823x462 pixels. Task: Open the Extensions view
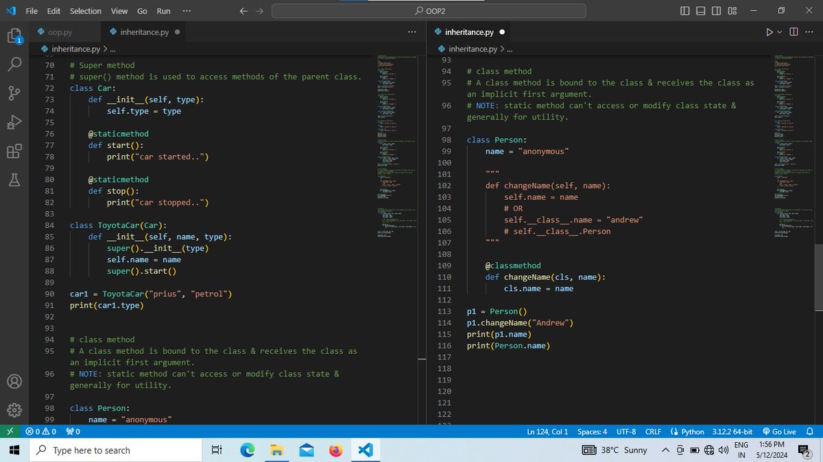coord(15,151)
